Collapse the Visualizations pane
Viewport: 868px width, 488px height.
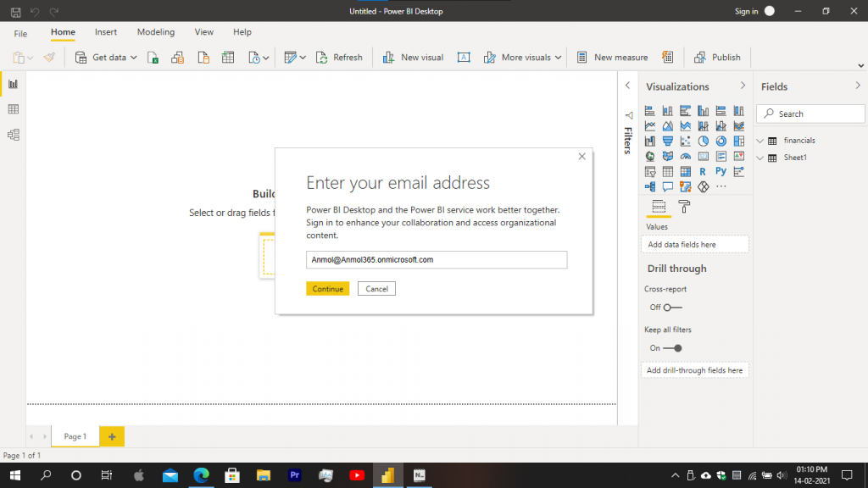(743, 86)
